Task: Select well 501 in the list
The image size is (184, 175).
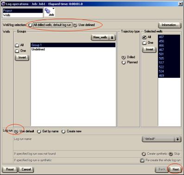Action: point(169,54)
